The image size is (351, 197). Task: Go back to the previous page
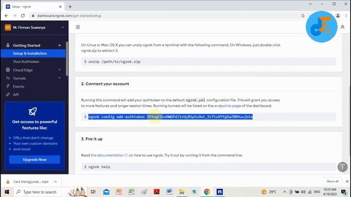tap(6, 16)
